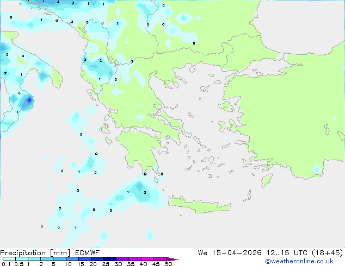Click the magenta swatch between 40 and 45
This screenshot has width=345, height=266.
coord(147,259)
